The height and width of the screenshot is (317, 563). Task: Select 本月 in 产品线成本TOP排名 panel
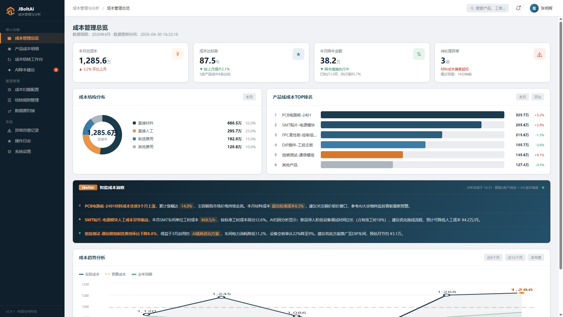(x=523, y=97)
